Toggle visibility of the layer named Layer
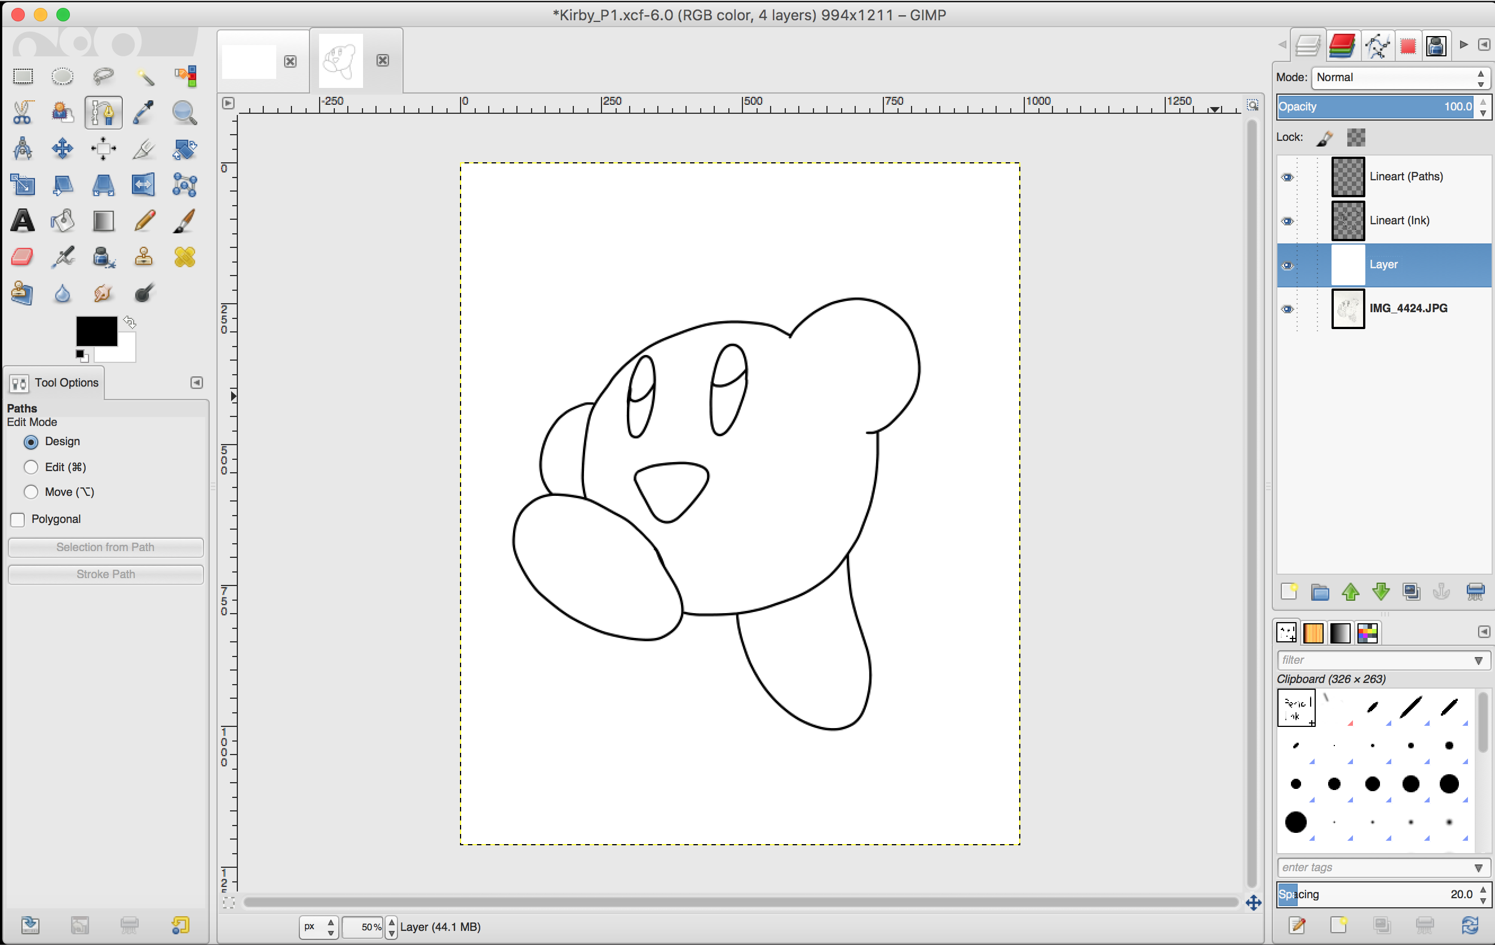Image resolution: width=1495 pixels, height=945 pixels. [1288, 265]
